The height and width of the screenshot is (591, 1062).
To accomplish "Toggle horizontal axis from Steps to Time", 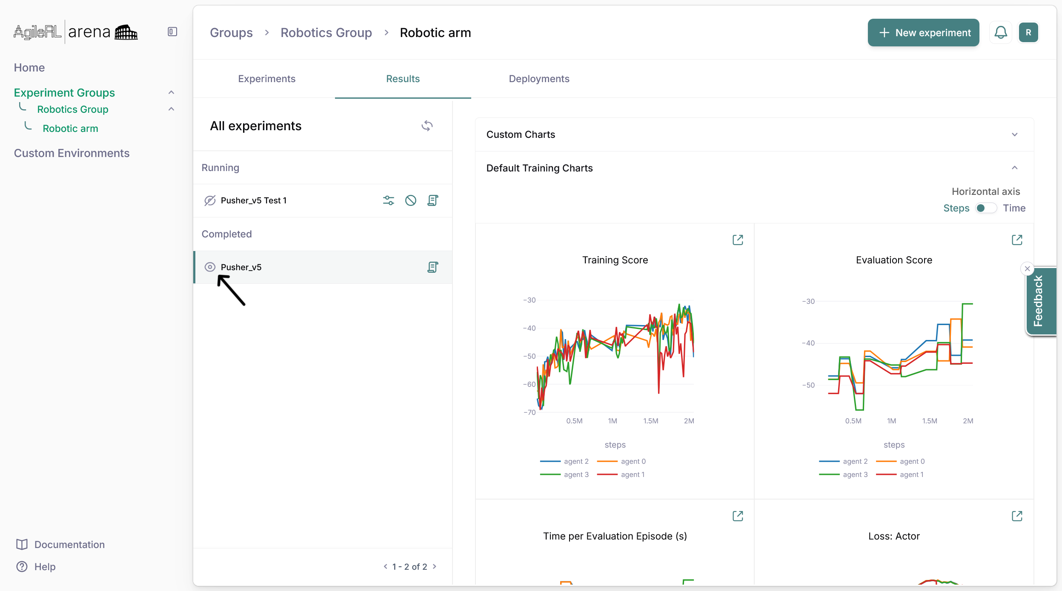I will tap(985, 208).
